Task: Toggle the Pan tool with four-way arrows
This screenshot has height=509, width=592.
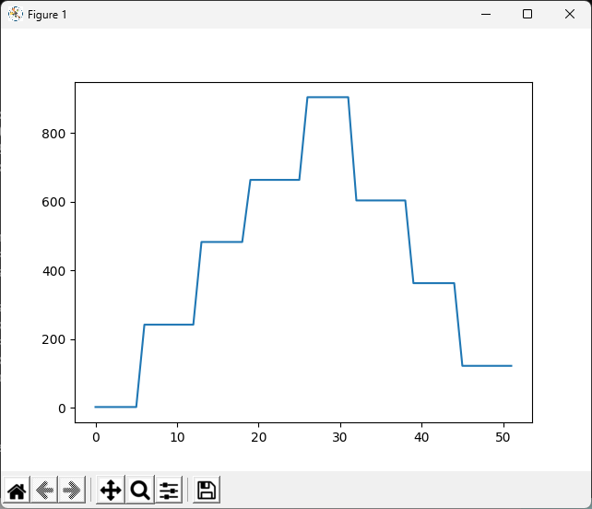Action: 111,491
